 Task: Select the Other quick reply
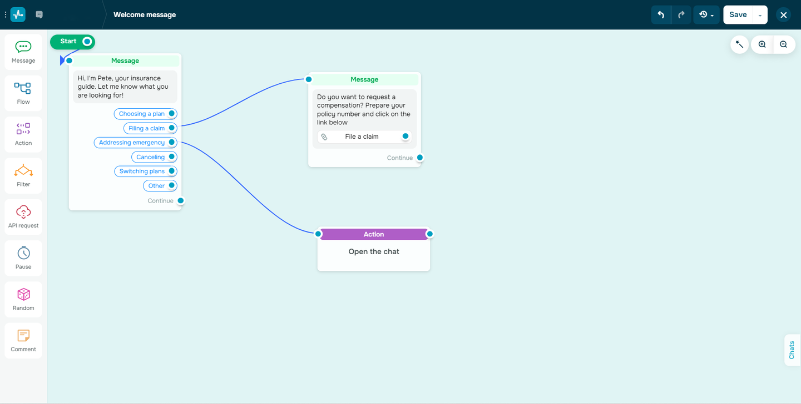click(160, 186)
